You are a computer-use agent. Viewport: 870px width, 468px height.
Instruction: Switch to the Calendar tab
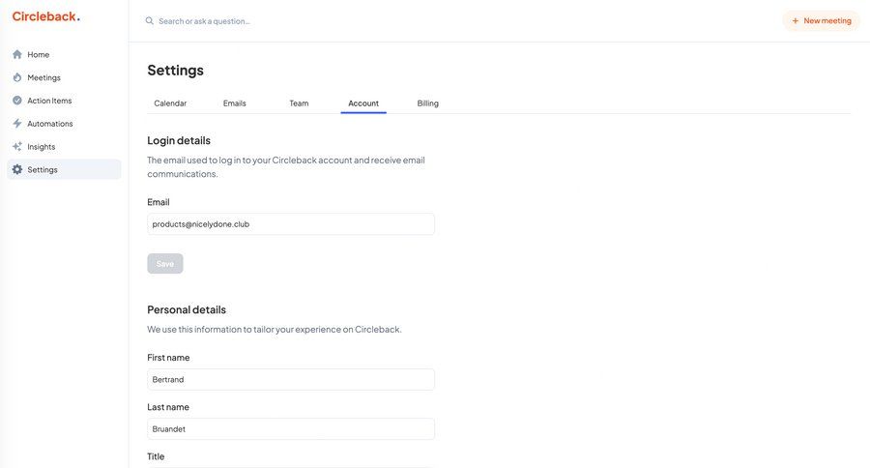point(170,103)
